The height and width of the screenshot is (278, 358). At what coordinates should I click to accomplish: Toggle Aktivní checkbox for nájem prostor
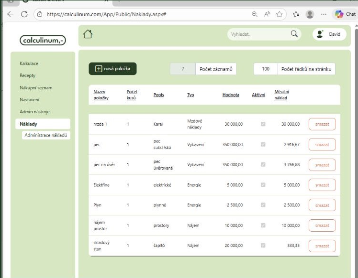263,225
